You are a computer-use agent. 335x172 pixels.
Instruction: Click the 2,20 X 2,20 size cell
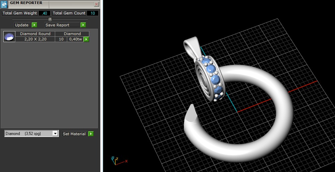[x=35, y=39]
